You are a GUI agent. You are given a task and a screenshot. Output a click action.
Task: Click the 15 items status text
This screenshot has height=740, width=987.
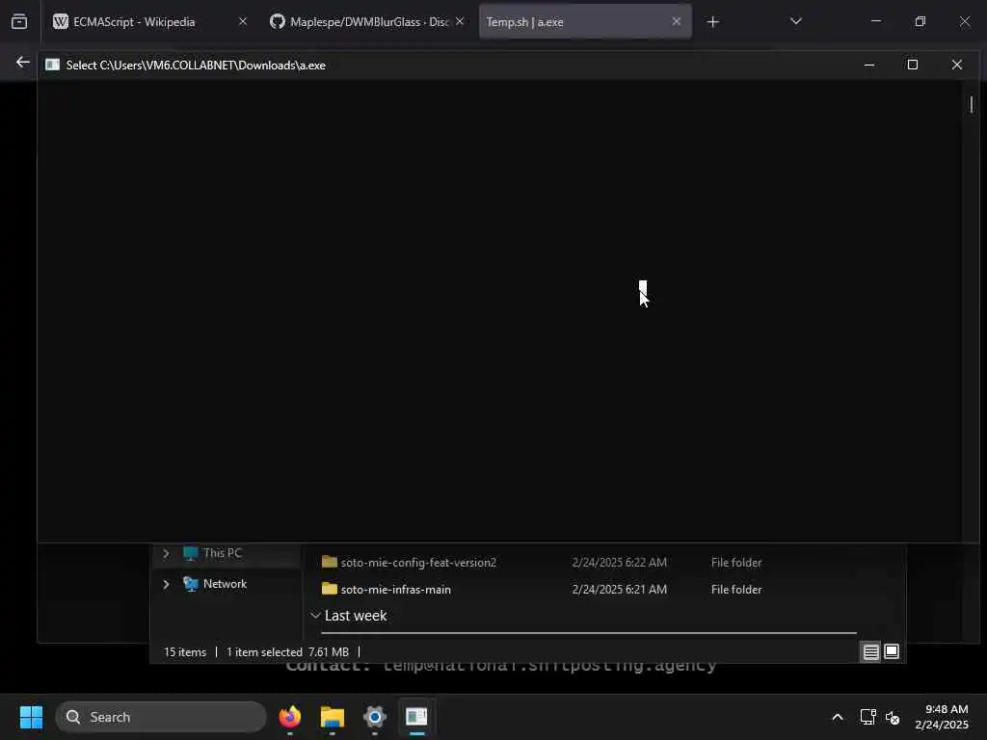pyautogui.click(x=185, y=652)
